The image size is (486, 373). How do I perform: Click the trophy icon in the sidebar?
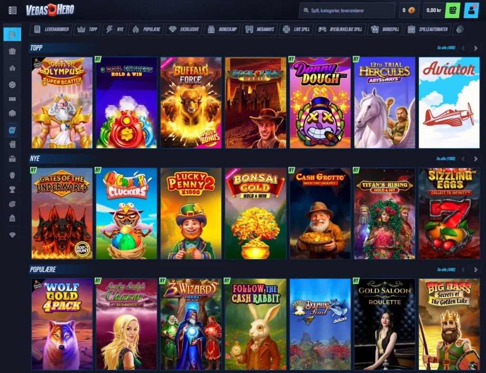click(12, 190)
